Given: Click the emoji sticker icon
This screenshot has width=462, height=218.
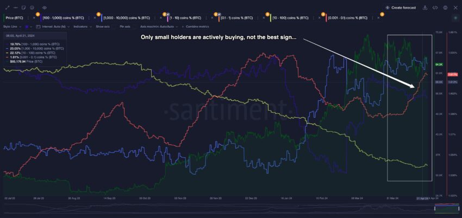Looking at the screenshot, I should point(32,8).
